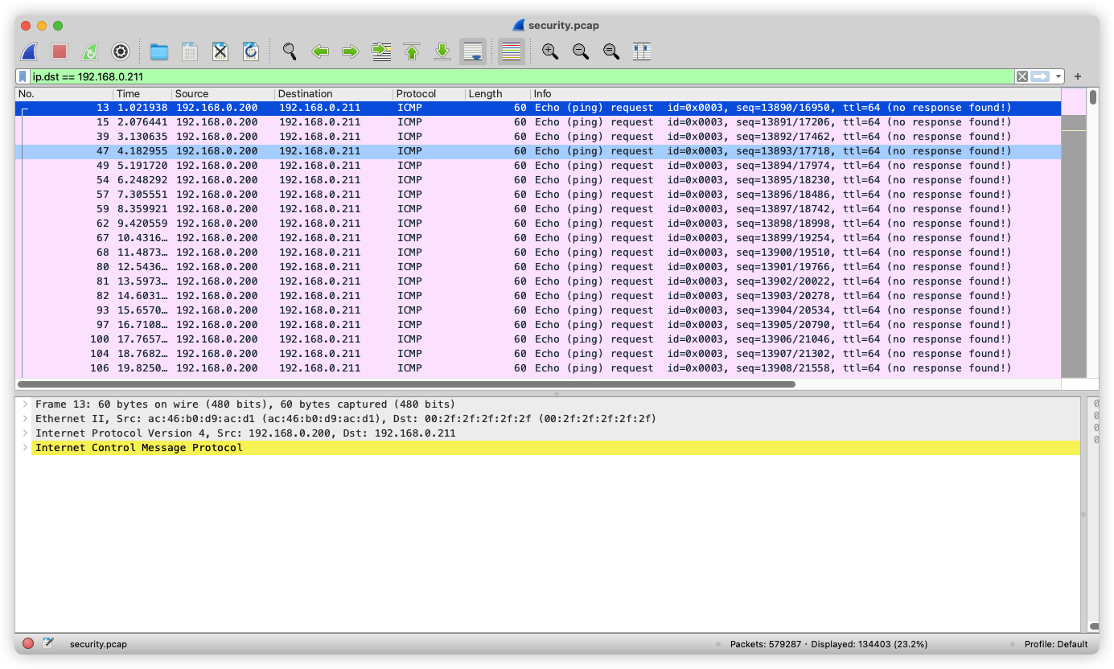Sort by the Info column
1114x669 pixels.
point(795,94)
